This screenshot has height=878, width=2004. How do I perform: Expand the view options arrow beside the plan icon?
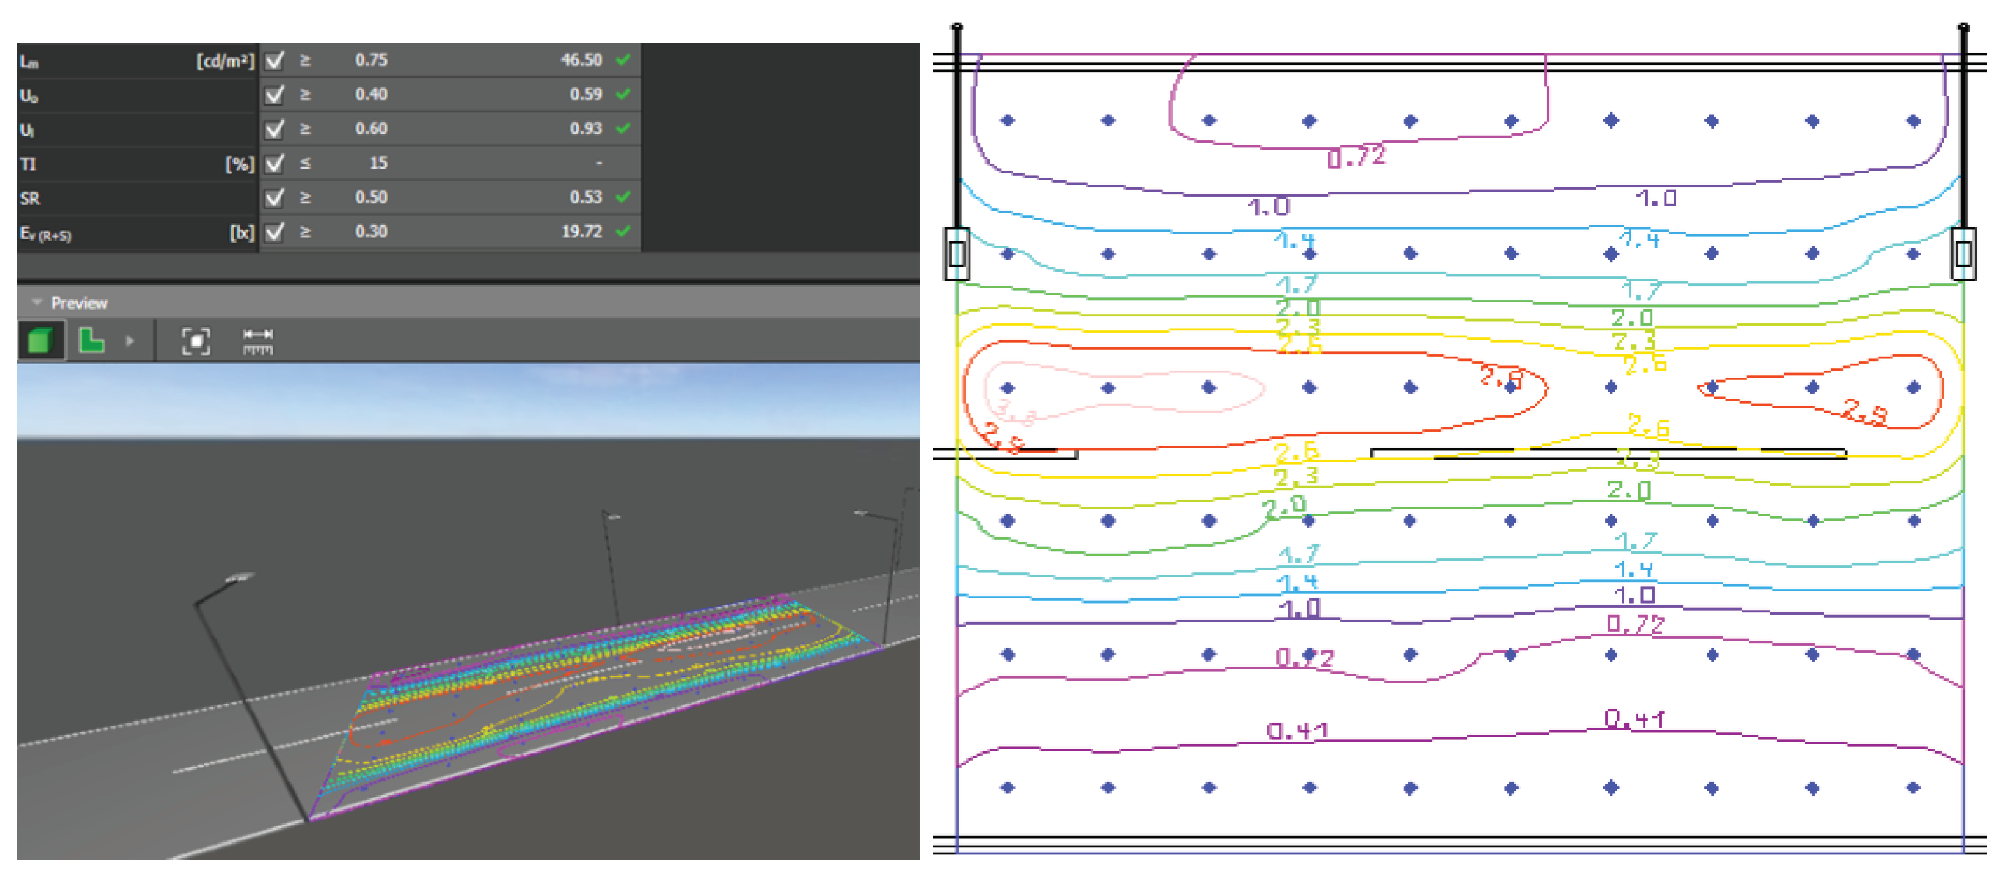pos(130,341)
